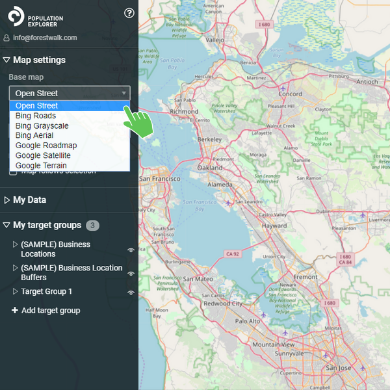Click the airport icon near San Leandro
This screenshot has width=390, height=390.
click(x=228, y=203)
